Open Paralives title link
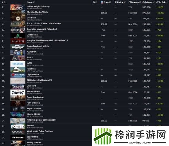Screen dimensions: 169x146 tap(31, 69)
